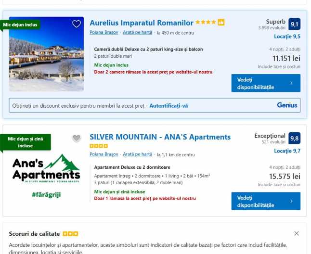Click the 9,8 review score badge
Screen dimensions: 311x254
pyautogui.click(x=294, y=139)
